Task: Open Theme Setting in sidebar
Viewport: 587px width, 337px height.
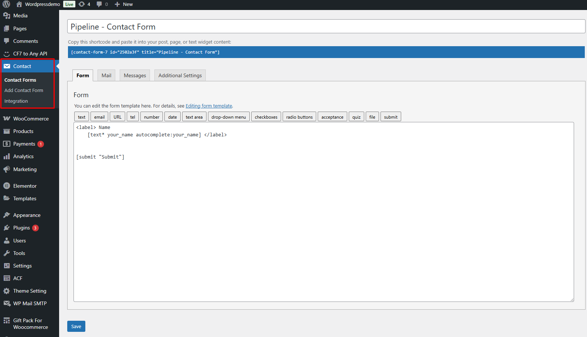Action: pyautogui.click(x=30, y=291)
